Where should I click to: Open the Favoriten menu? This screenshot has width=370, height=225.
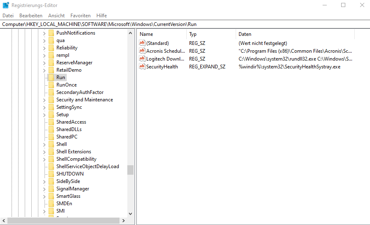coord(80,16)
